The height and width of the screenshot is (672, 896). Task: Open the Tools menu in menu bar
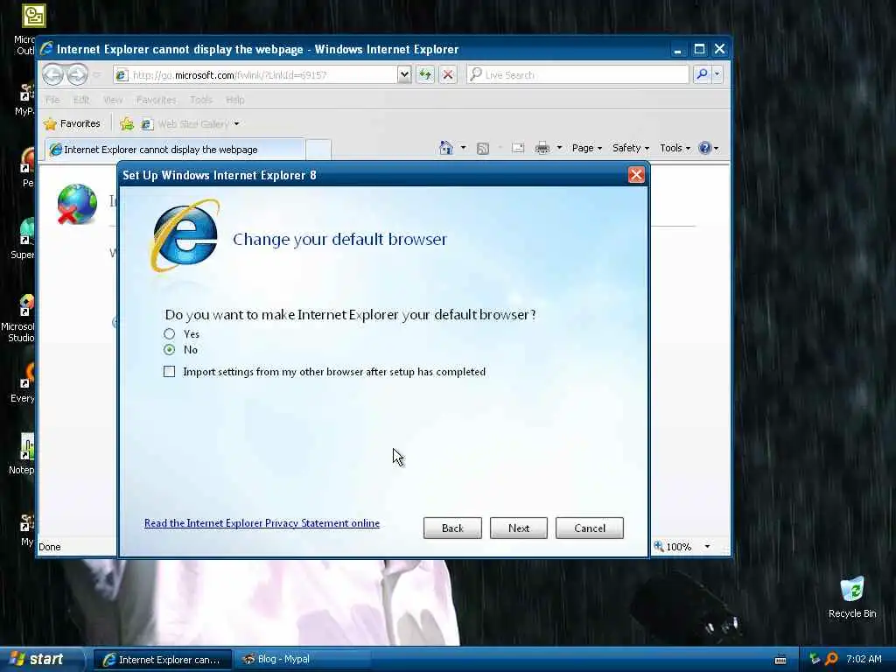click(200, 100)
